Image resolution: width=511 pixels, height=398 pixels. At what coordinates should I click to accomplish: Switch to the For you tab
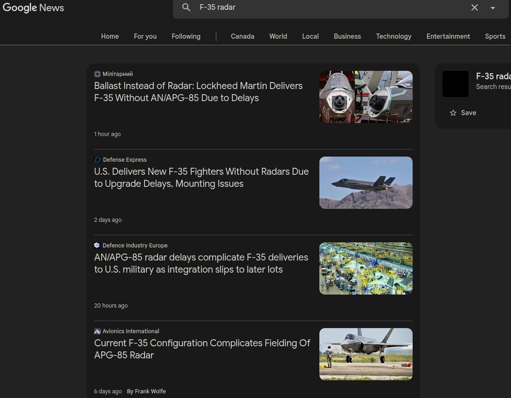pos(145,36)
